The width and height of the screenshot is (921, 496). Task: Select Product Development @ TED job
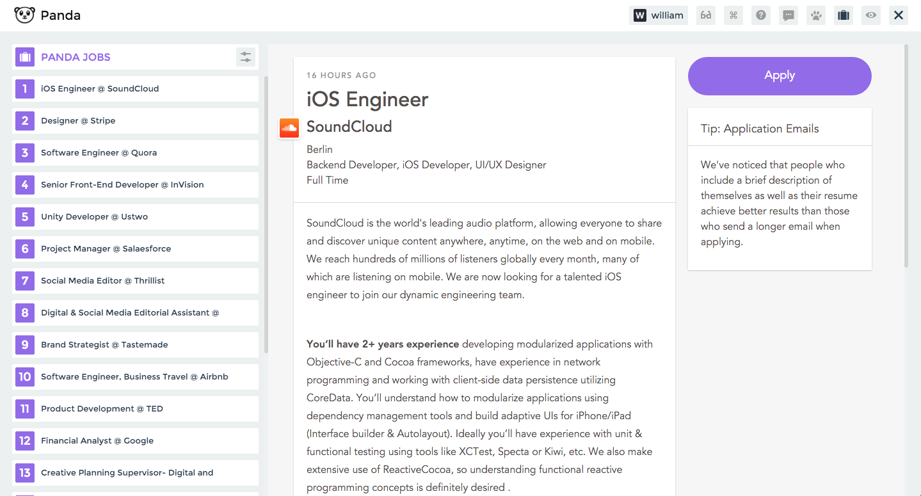click(136, 409)
